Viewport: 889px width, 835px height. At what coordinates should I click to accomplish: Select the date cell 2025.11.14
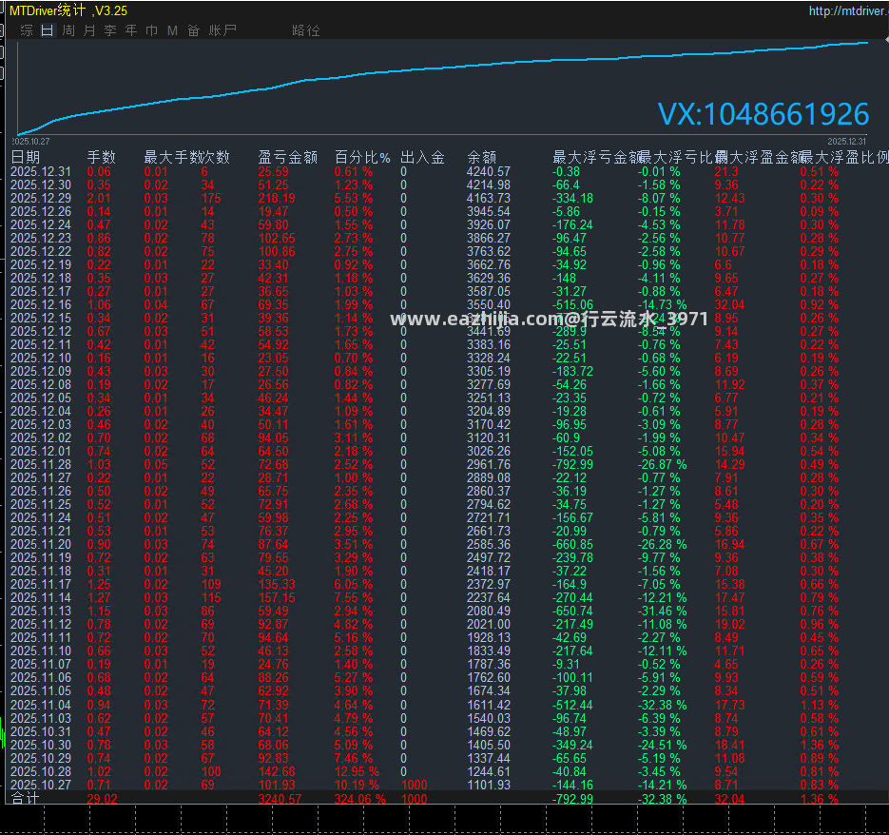(41, 598)
